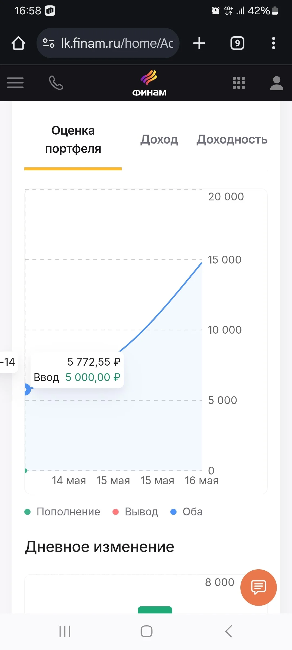Toggle Вывод legend item
The image size is (292, 650).
pyautogui.click(x=135, y=512)
